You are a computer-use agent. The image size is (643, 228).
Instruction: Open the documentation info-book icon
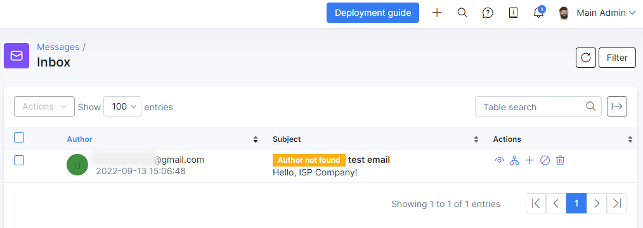pyautogui.click(x=514, y=13)
